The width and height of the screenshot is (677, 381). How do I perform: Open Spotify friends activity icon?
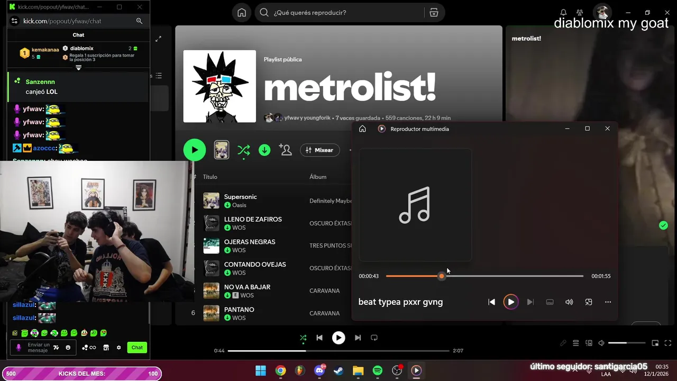[x=580, y=13]
